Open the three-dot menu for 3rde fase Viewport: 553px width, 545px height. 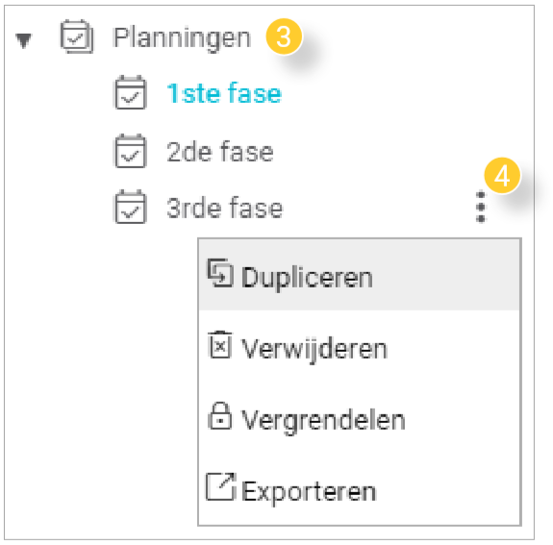click(x=481, y=207)
